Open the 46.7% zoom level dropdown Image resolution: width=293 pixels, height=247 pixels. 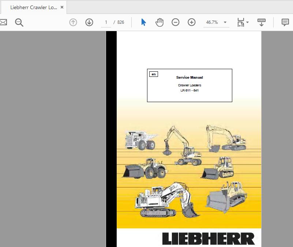click(x=225, y=22)
